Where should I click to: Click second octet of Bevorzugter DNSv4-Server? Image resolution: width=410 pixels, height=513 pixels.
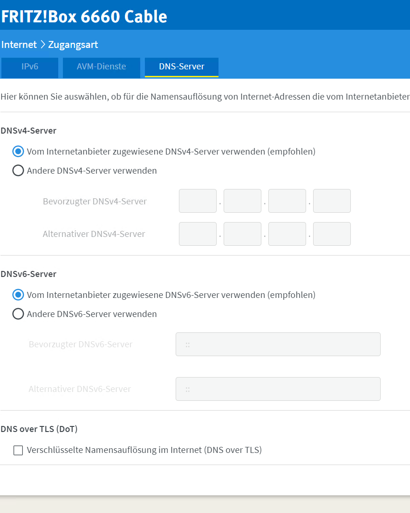tap(242, 201)
